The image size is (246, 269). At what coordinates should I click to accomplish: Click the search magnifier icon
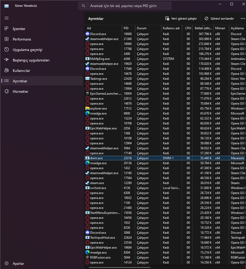tap(84, 6)
